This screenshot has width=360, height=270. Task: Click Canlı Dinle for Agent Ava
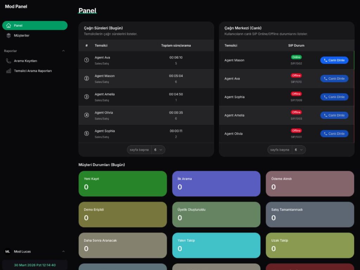334,78
